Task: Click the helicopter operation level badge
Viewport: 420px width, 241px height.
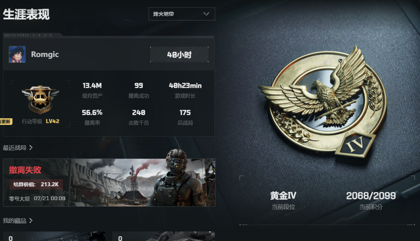Action: coord(40,100)
